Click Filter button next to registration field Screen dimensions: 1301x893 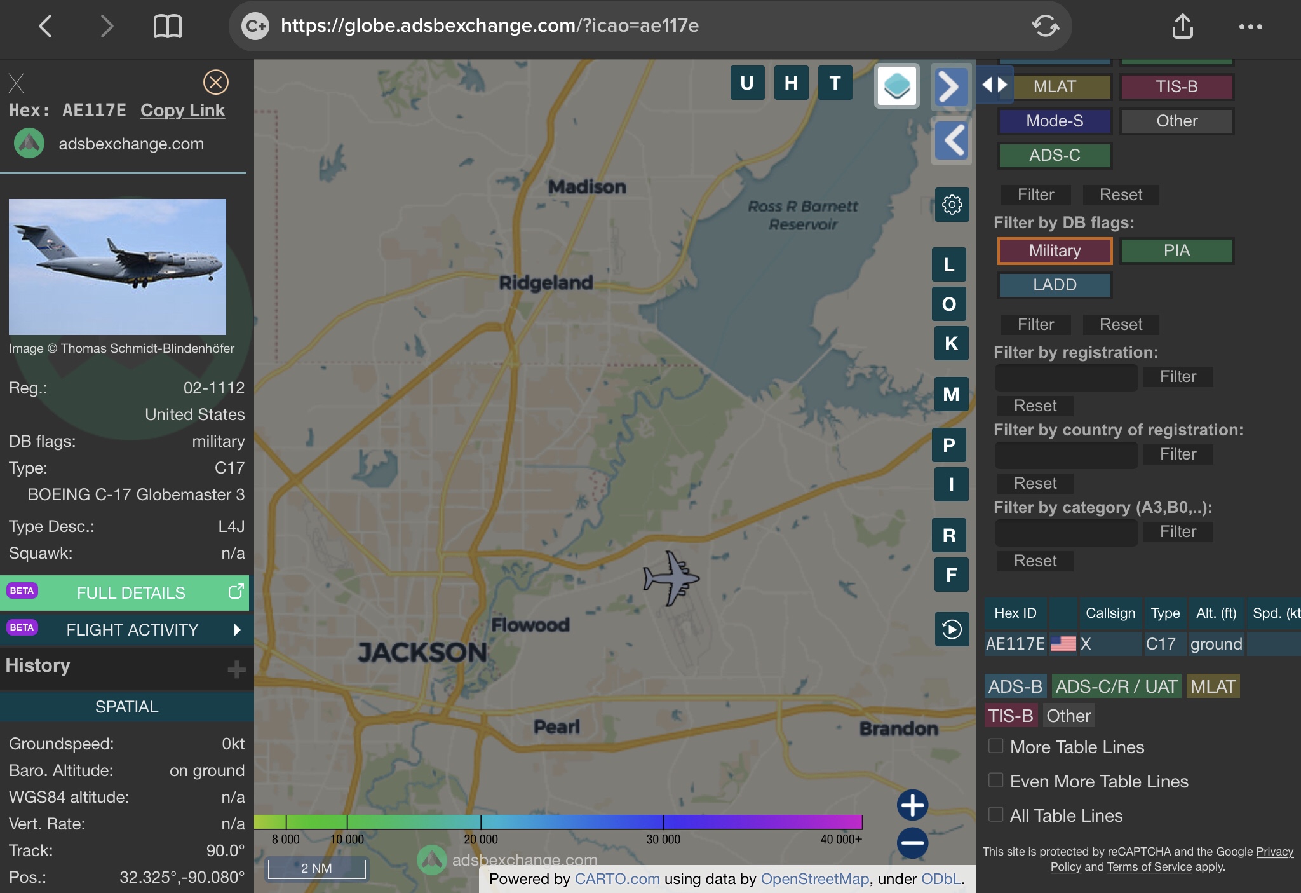pyautogui.click(x=1178, y=376)
